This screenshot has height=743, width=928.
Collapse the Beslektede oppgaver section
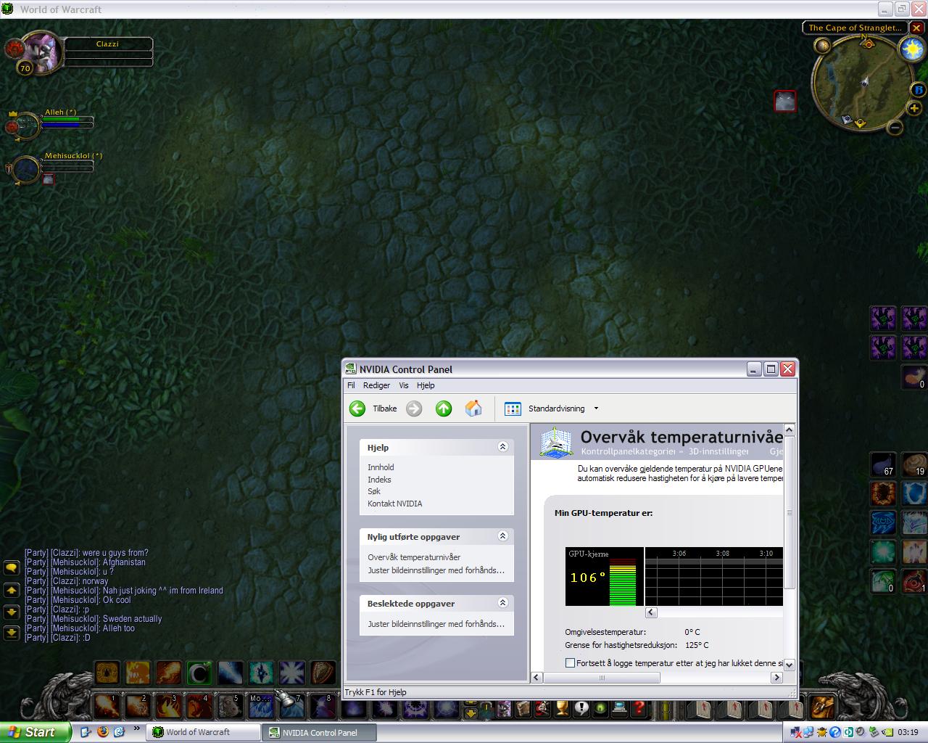tap(502, 603)
